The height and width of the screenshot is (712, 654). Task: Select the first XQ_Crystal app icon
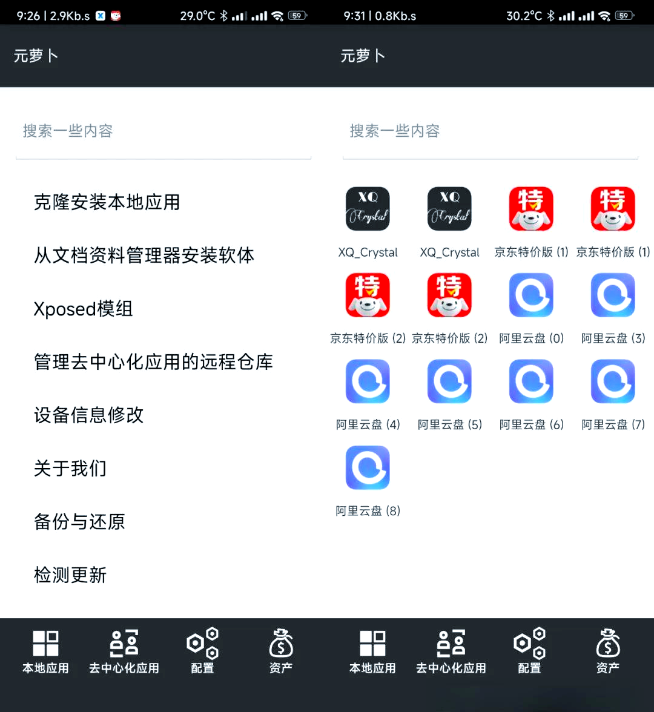coord(368,208)
